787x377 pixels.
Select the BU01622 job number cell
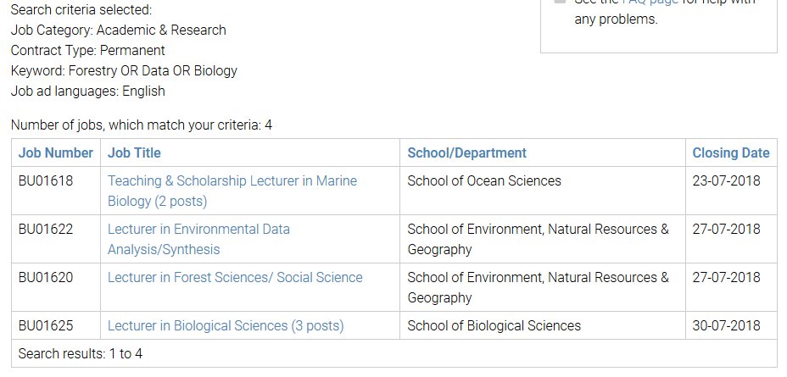(47, 230)
